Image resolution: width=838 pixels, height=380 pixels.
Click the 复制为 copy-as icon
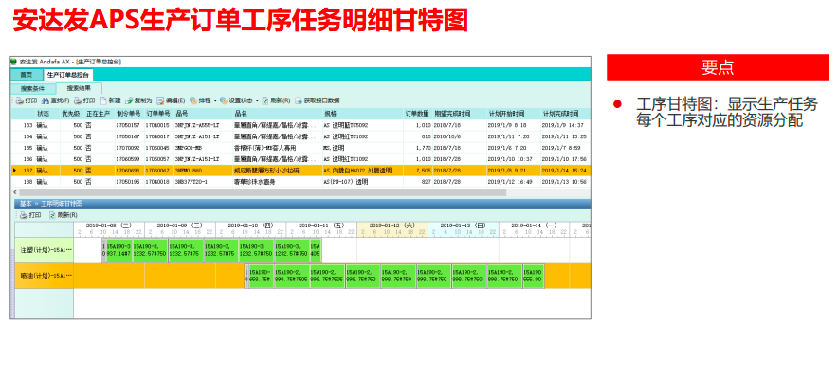(x=129, y=100)
